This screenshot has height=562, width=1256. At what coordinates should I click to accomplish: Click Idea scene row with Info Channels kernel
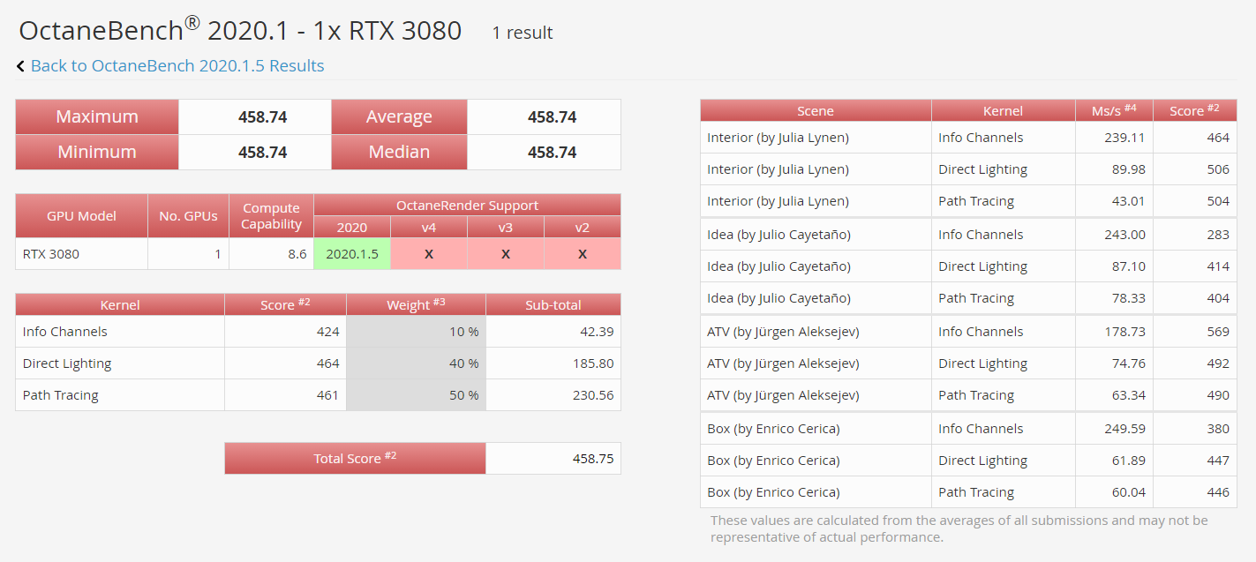tap(968, 235)
